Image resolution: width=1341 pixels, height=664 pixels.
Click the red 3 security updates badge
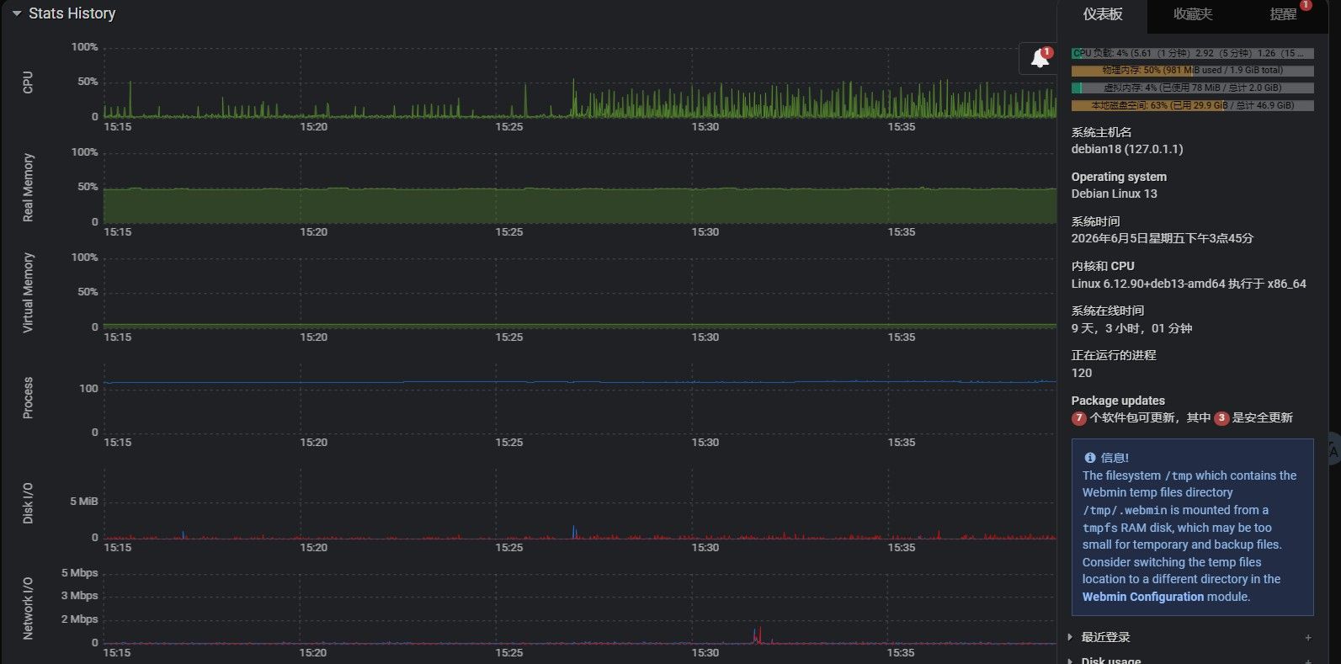[1221, 418]
